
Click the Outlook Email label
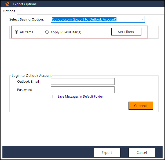click(x=28, y=81)
